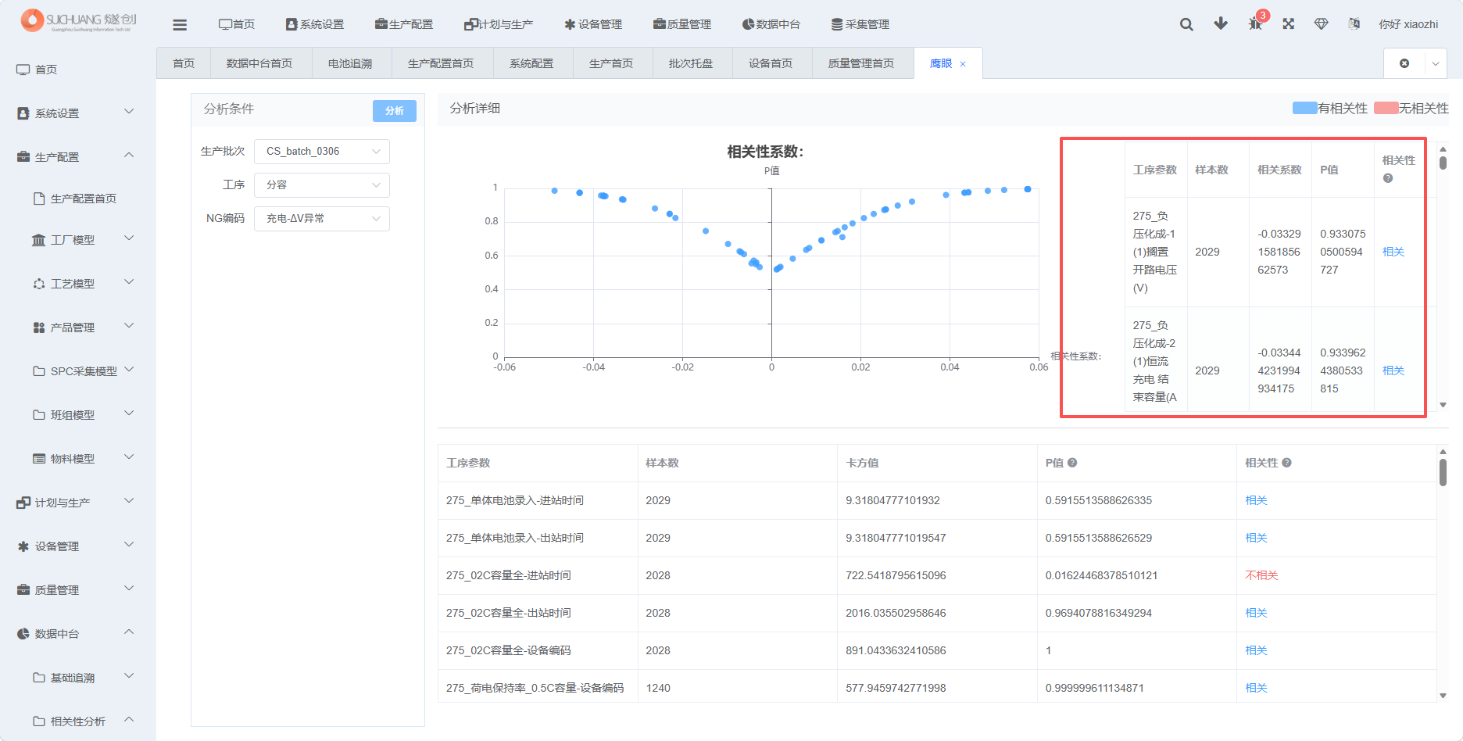Open the language translation icon
The image size is (1463, 741).
[x=1354, y=24]
